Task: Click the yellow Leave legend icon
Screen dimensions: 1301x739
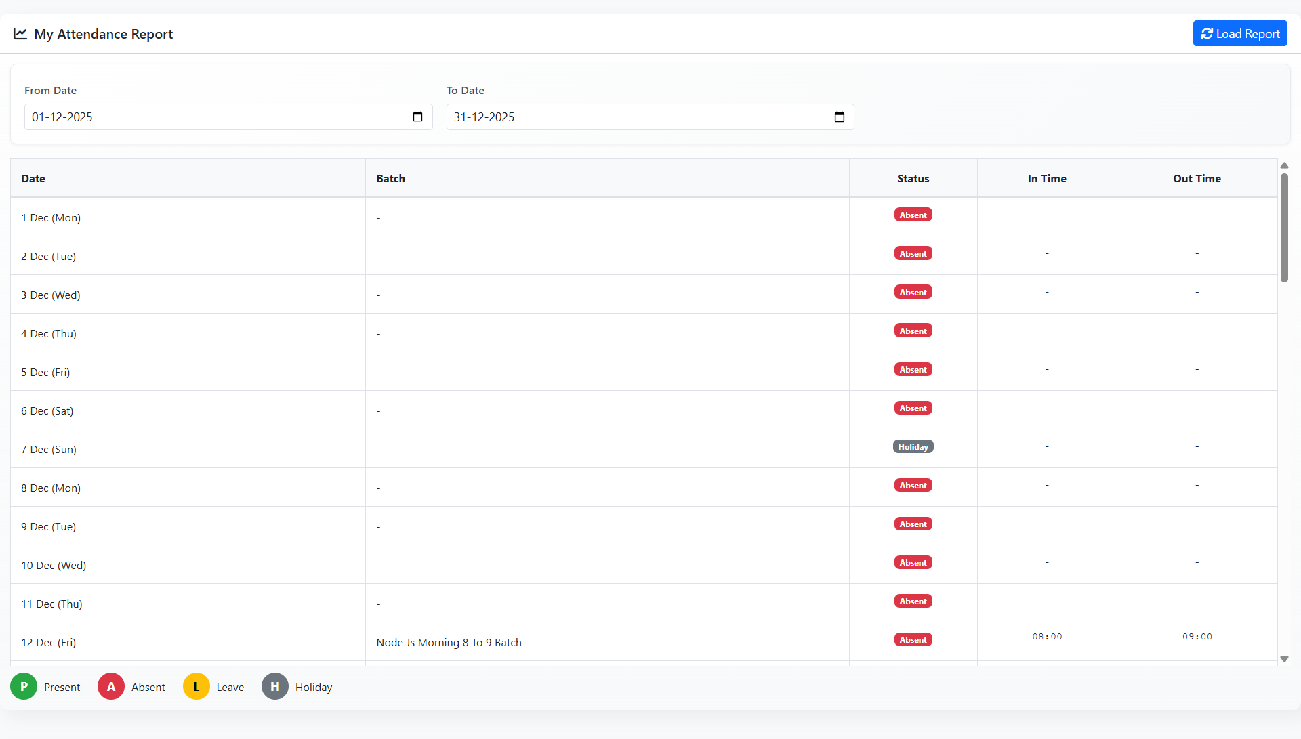Action: [197, 687]
